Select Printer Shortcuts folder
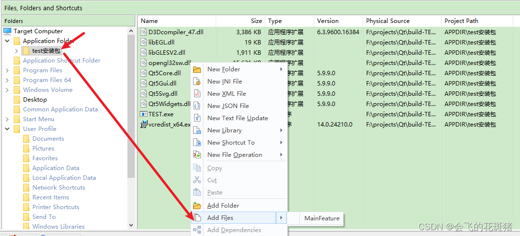The width and height of the screenshot is (520, 236). [x=56, y=207]
